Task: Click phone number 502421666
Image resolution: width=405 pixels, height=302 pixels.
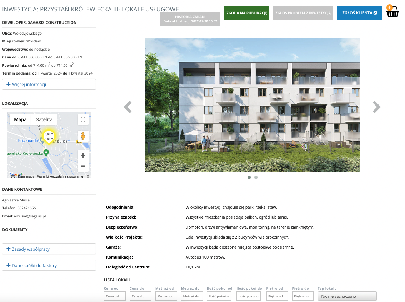Action: click(x=26, y=208)
